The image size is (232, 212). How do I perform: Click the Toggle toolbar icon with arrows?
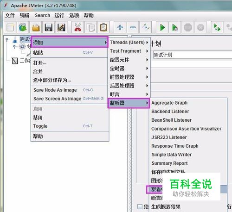[146, 27]
